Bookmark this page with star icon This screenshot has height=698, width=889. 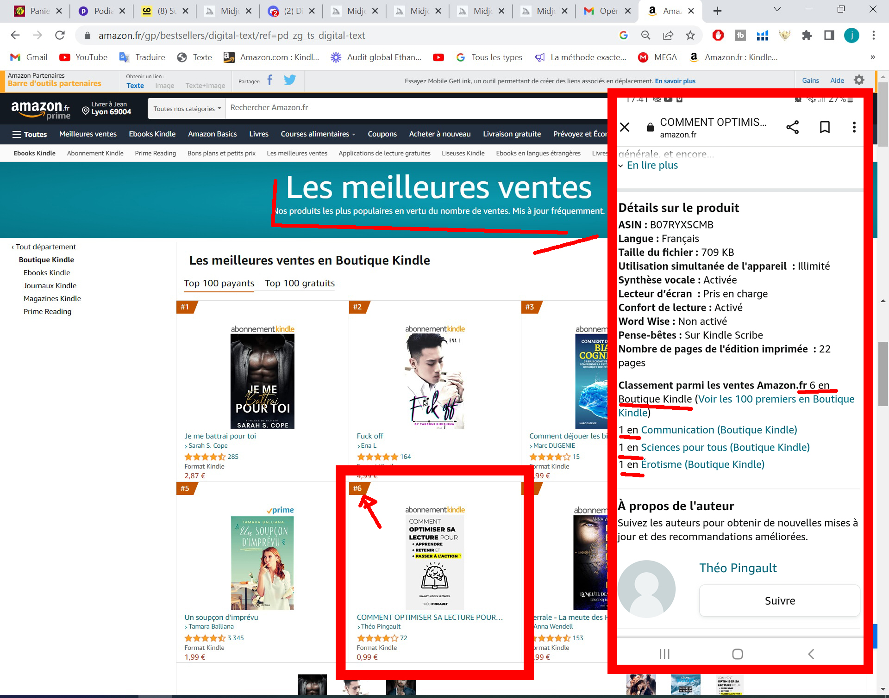pos(690,35)
